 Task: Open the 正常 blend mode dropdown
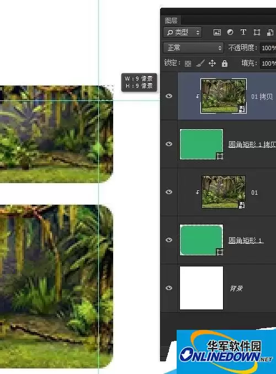point(193,47)
